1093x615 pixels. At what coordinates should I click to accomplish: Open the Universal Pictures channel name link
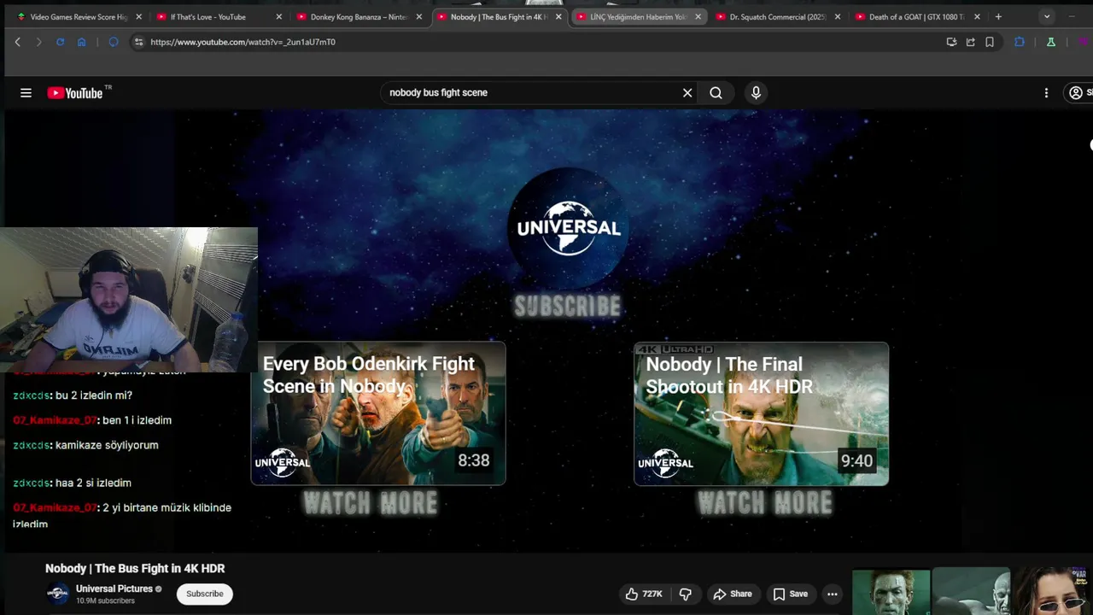114,589
